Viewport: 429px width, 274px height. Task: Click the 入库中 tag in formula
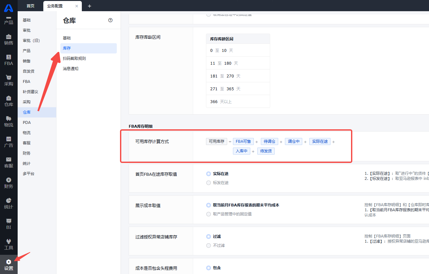click(241, 151)
